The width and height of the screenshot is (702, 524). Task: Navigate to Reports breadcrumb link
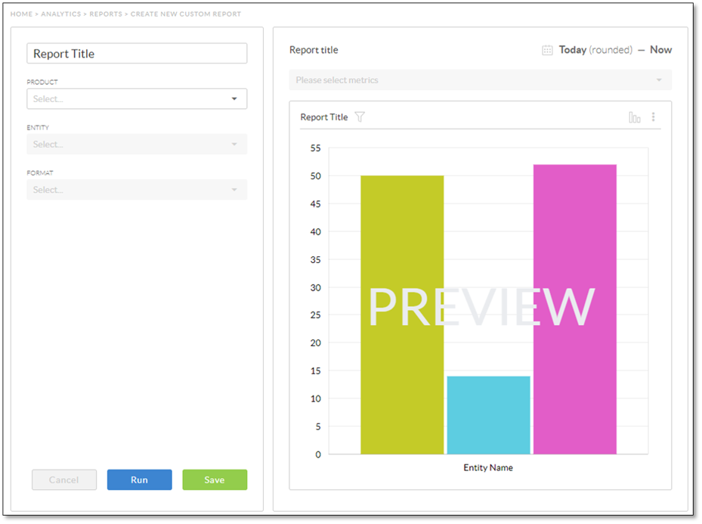pos(106,14)
